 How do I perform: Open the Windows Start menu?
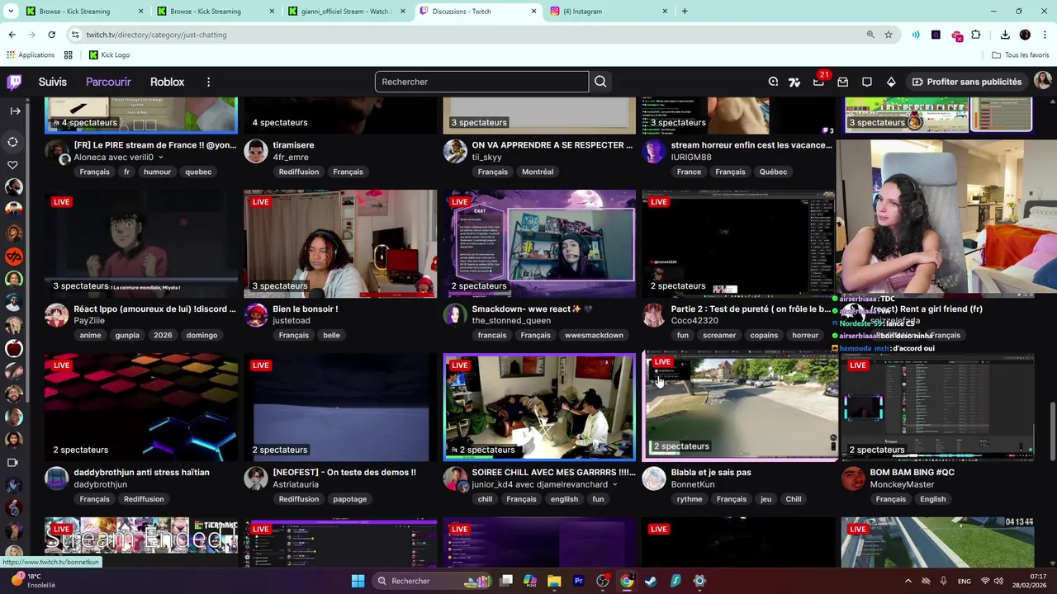358,581
